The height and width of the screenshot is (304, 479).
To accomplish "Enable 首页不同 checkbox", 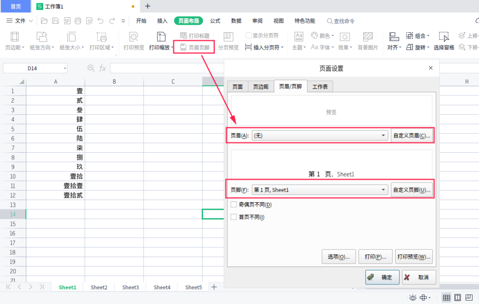I will [x=234, y=217].
